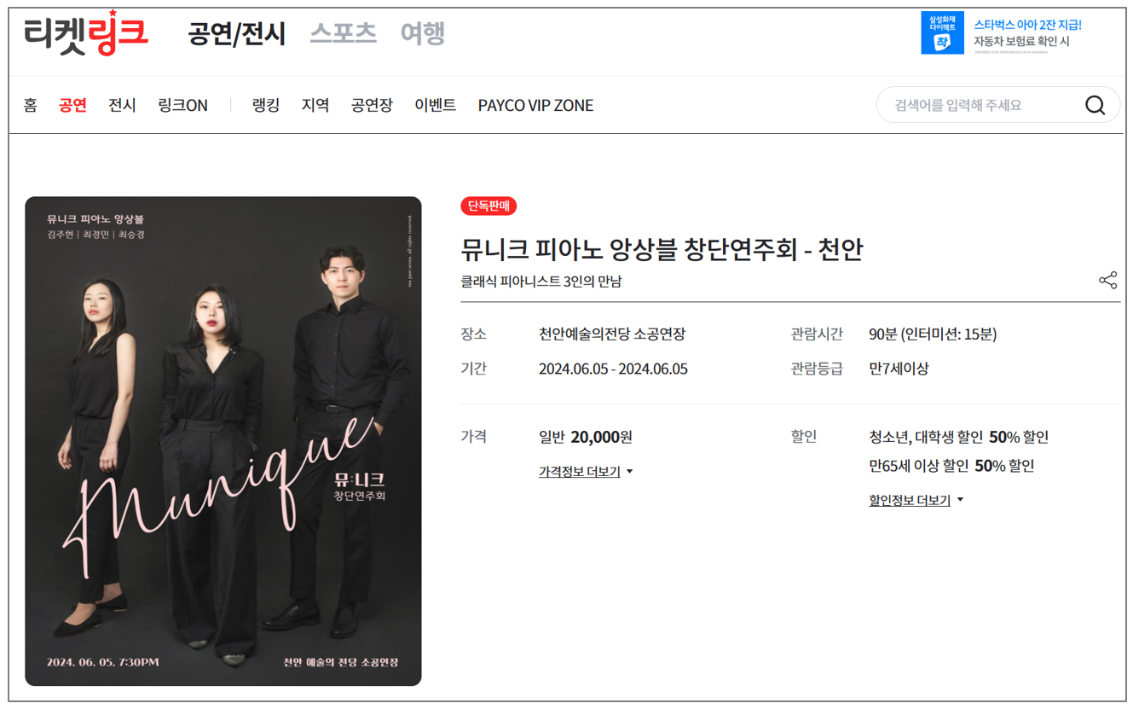Screen dimensions: 1133x709
Task: Open 가격정보 더보기 to see price details
Action: pos(578,470)
